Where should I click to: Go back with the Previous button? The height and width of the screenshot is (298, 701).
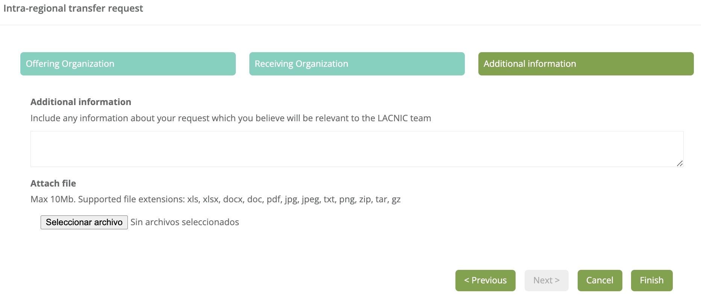pyautogui.click(x=485, y=280)
